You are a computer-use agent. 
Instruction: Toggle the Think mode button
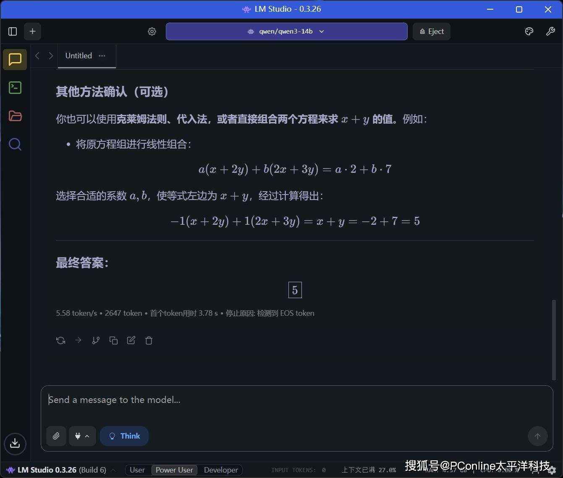tap(124, 436)
